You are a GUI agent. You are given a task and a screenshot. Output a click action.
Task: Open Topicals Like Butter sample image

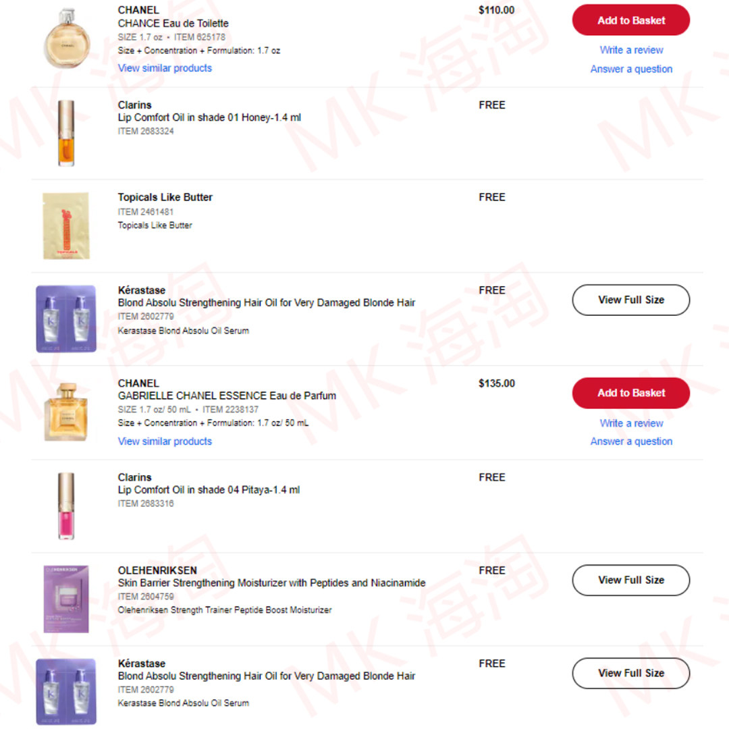[66, 226]
